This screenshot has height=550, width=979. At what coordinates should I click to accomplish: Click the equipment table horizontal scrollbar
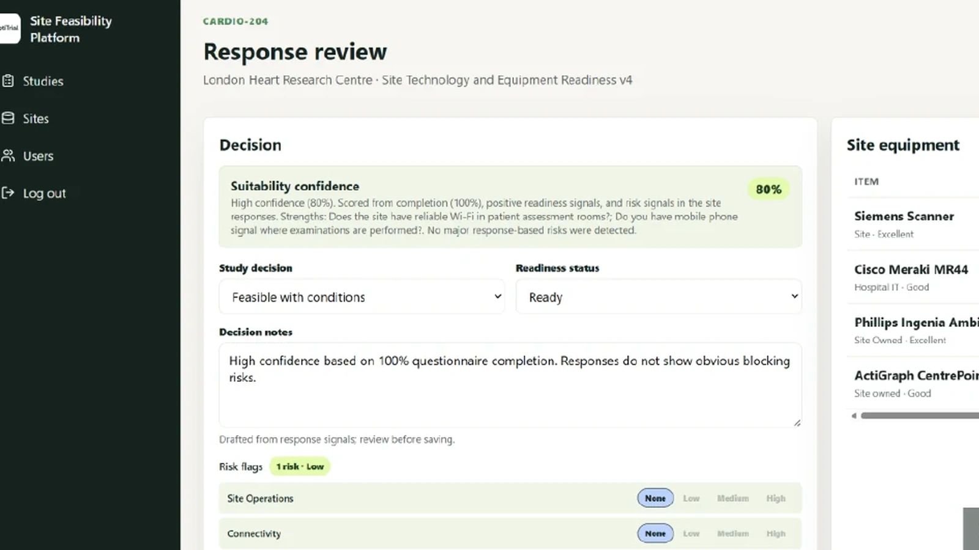pyautogui.click(x=920, y=416)
